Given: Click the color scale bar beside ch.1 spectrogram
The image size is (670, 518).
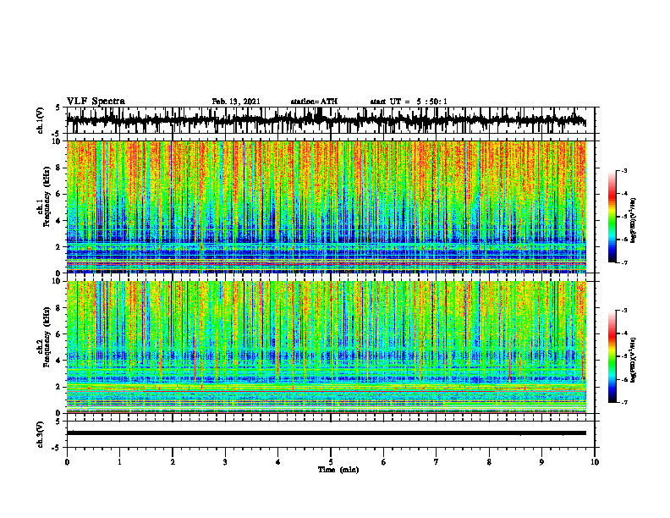Looking at the screenshot, I should [612, 217].
